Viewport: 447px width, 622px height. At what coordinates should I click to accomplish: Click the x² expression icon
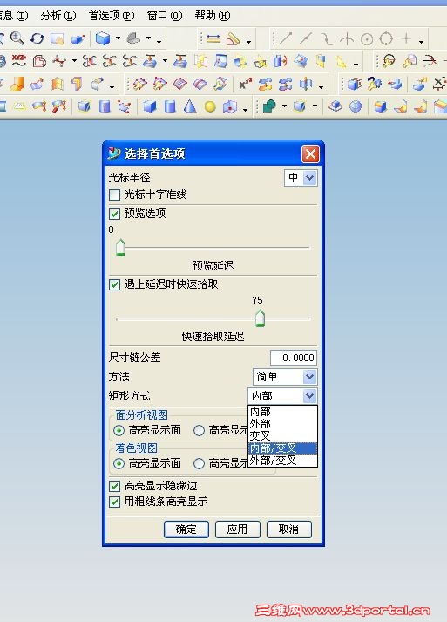tap(245, 84)
